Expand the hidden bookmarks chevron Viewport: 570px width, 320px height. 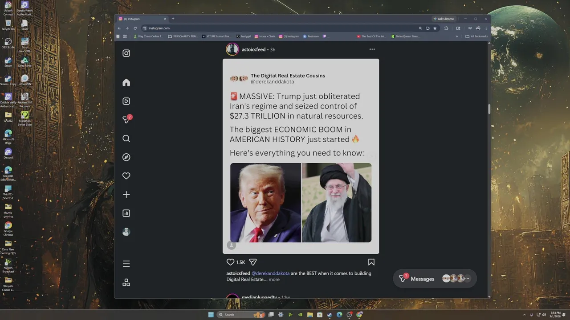457,36
